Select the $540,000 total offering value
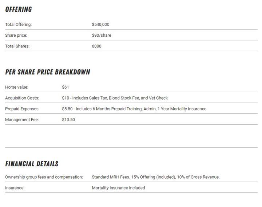 pos(100,25)
